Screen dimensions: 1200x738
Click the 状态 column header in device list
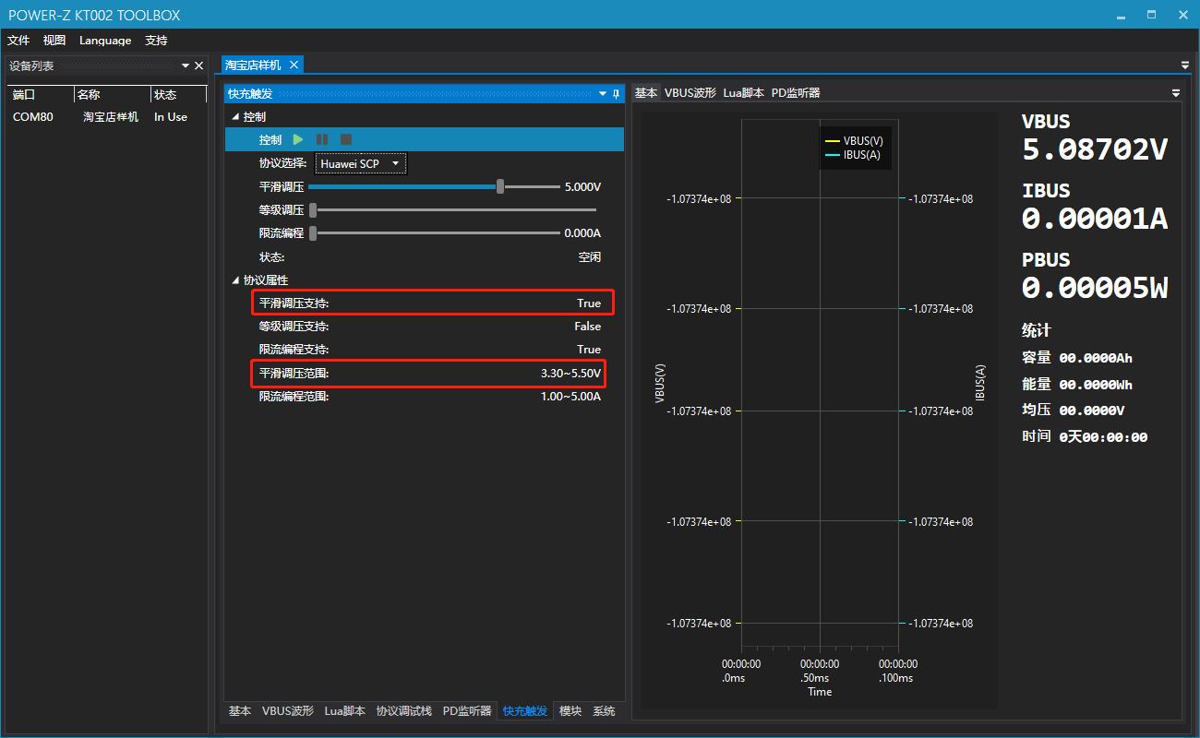(x=166, y=95)
